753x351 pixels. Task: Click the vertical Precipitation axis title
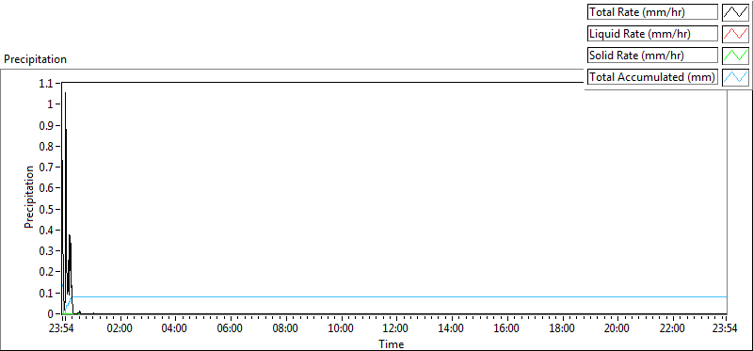29,197
